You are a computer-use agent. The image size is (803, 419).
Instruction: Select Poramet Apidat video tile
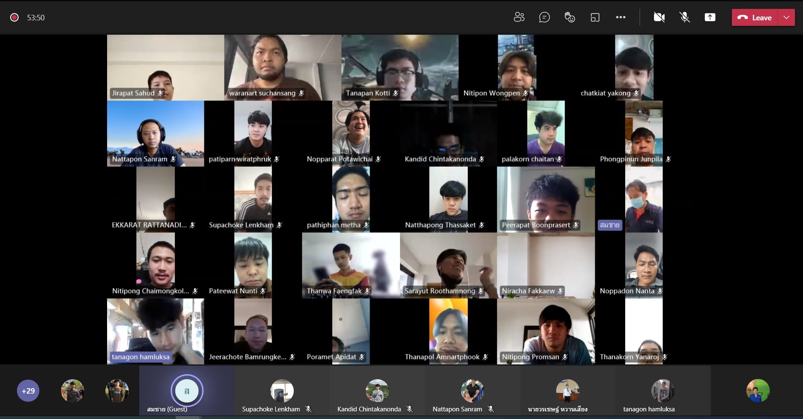[351, 331]
